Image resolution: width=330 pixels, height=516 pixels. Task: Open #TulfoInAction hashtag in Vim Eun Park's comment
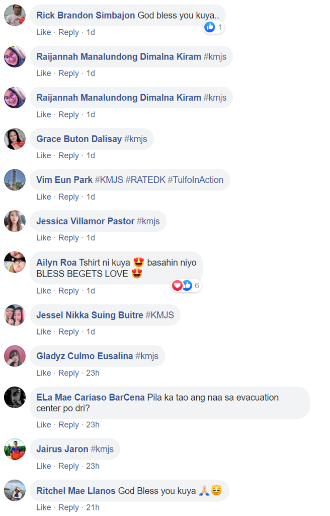click(196, 180)
